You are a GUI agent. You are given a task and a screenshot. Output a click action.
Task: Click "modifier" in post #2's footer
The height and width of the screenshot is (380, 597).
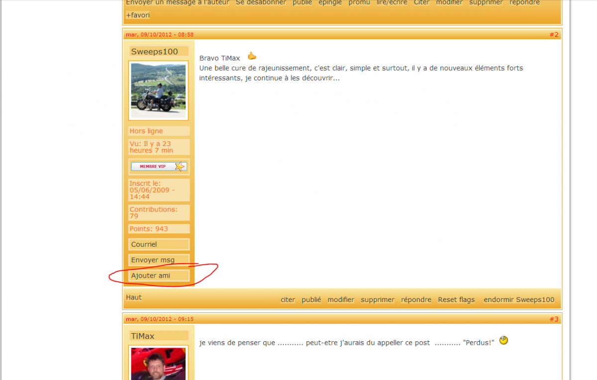click(x=341, y=300)
